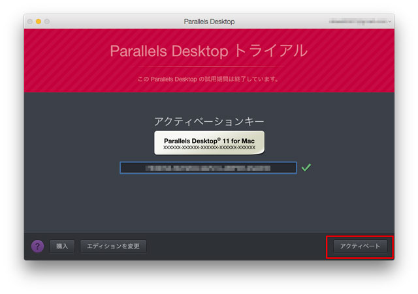Click the エディションを変更 button
This screenshot has height=294, width=418.
pyautogui.click(x=113, y=246)
